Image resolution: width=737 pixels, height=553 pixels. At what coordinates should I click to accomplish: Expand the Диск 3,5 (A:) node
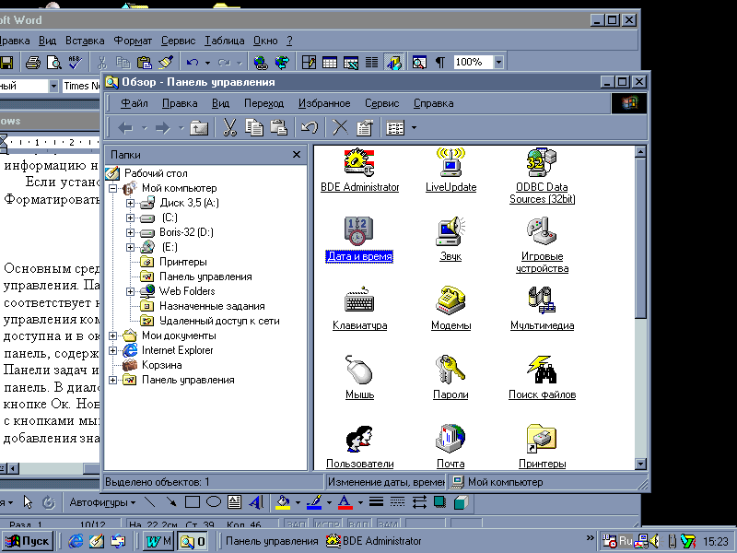coord(130,203)
